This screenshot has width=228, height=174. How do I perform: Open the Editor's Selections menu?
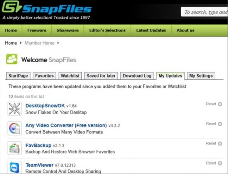coord(107,30)
